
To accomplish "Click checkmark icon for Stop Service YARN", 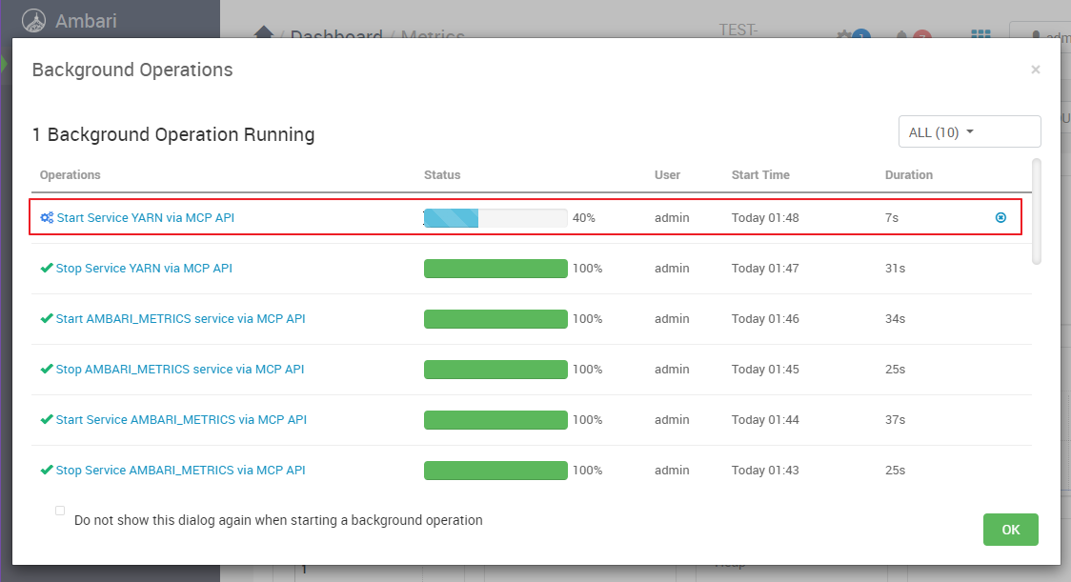I will [x=47, y=269].
